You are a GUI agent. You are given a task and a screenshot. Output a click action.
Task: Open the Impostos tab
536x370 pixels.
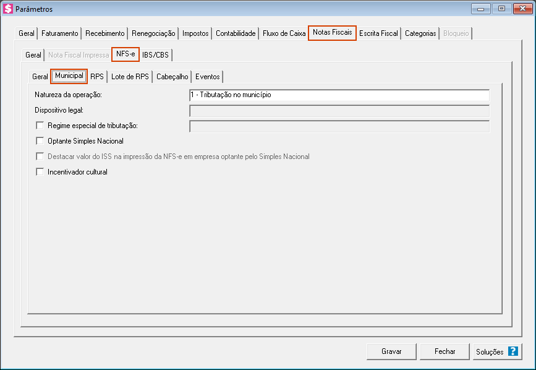(195, 33)
